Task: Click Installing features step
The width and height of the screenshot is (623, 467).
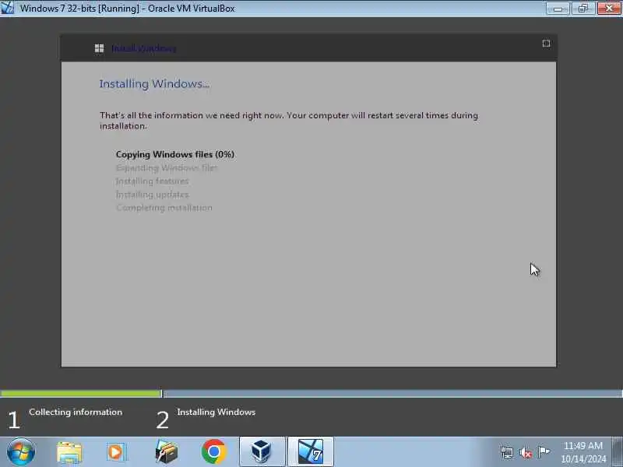Action: [152, 181]
